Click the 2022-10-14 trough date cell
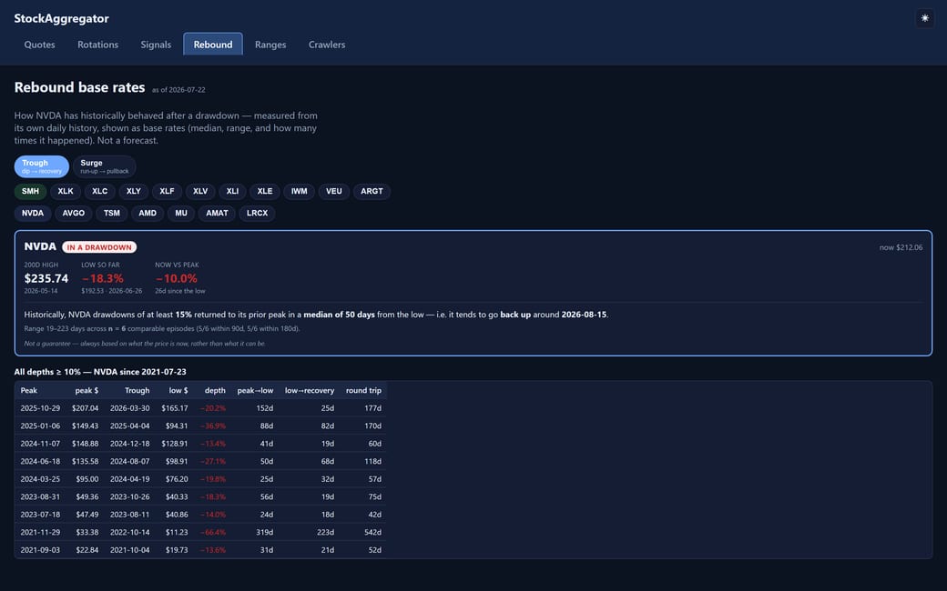The height and width of the screenshot is (591, 947). (x=130, y=533)
